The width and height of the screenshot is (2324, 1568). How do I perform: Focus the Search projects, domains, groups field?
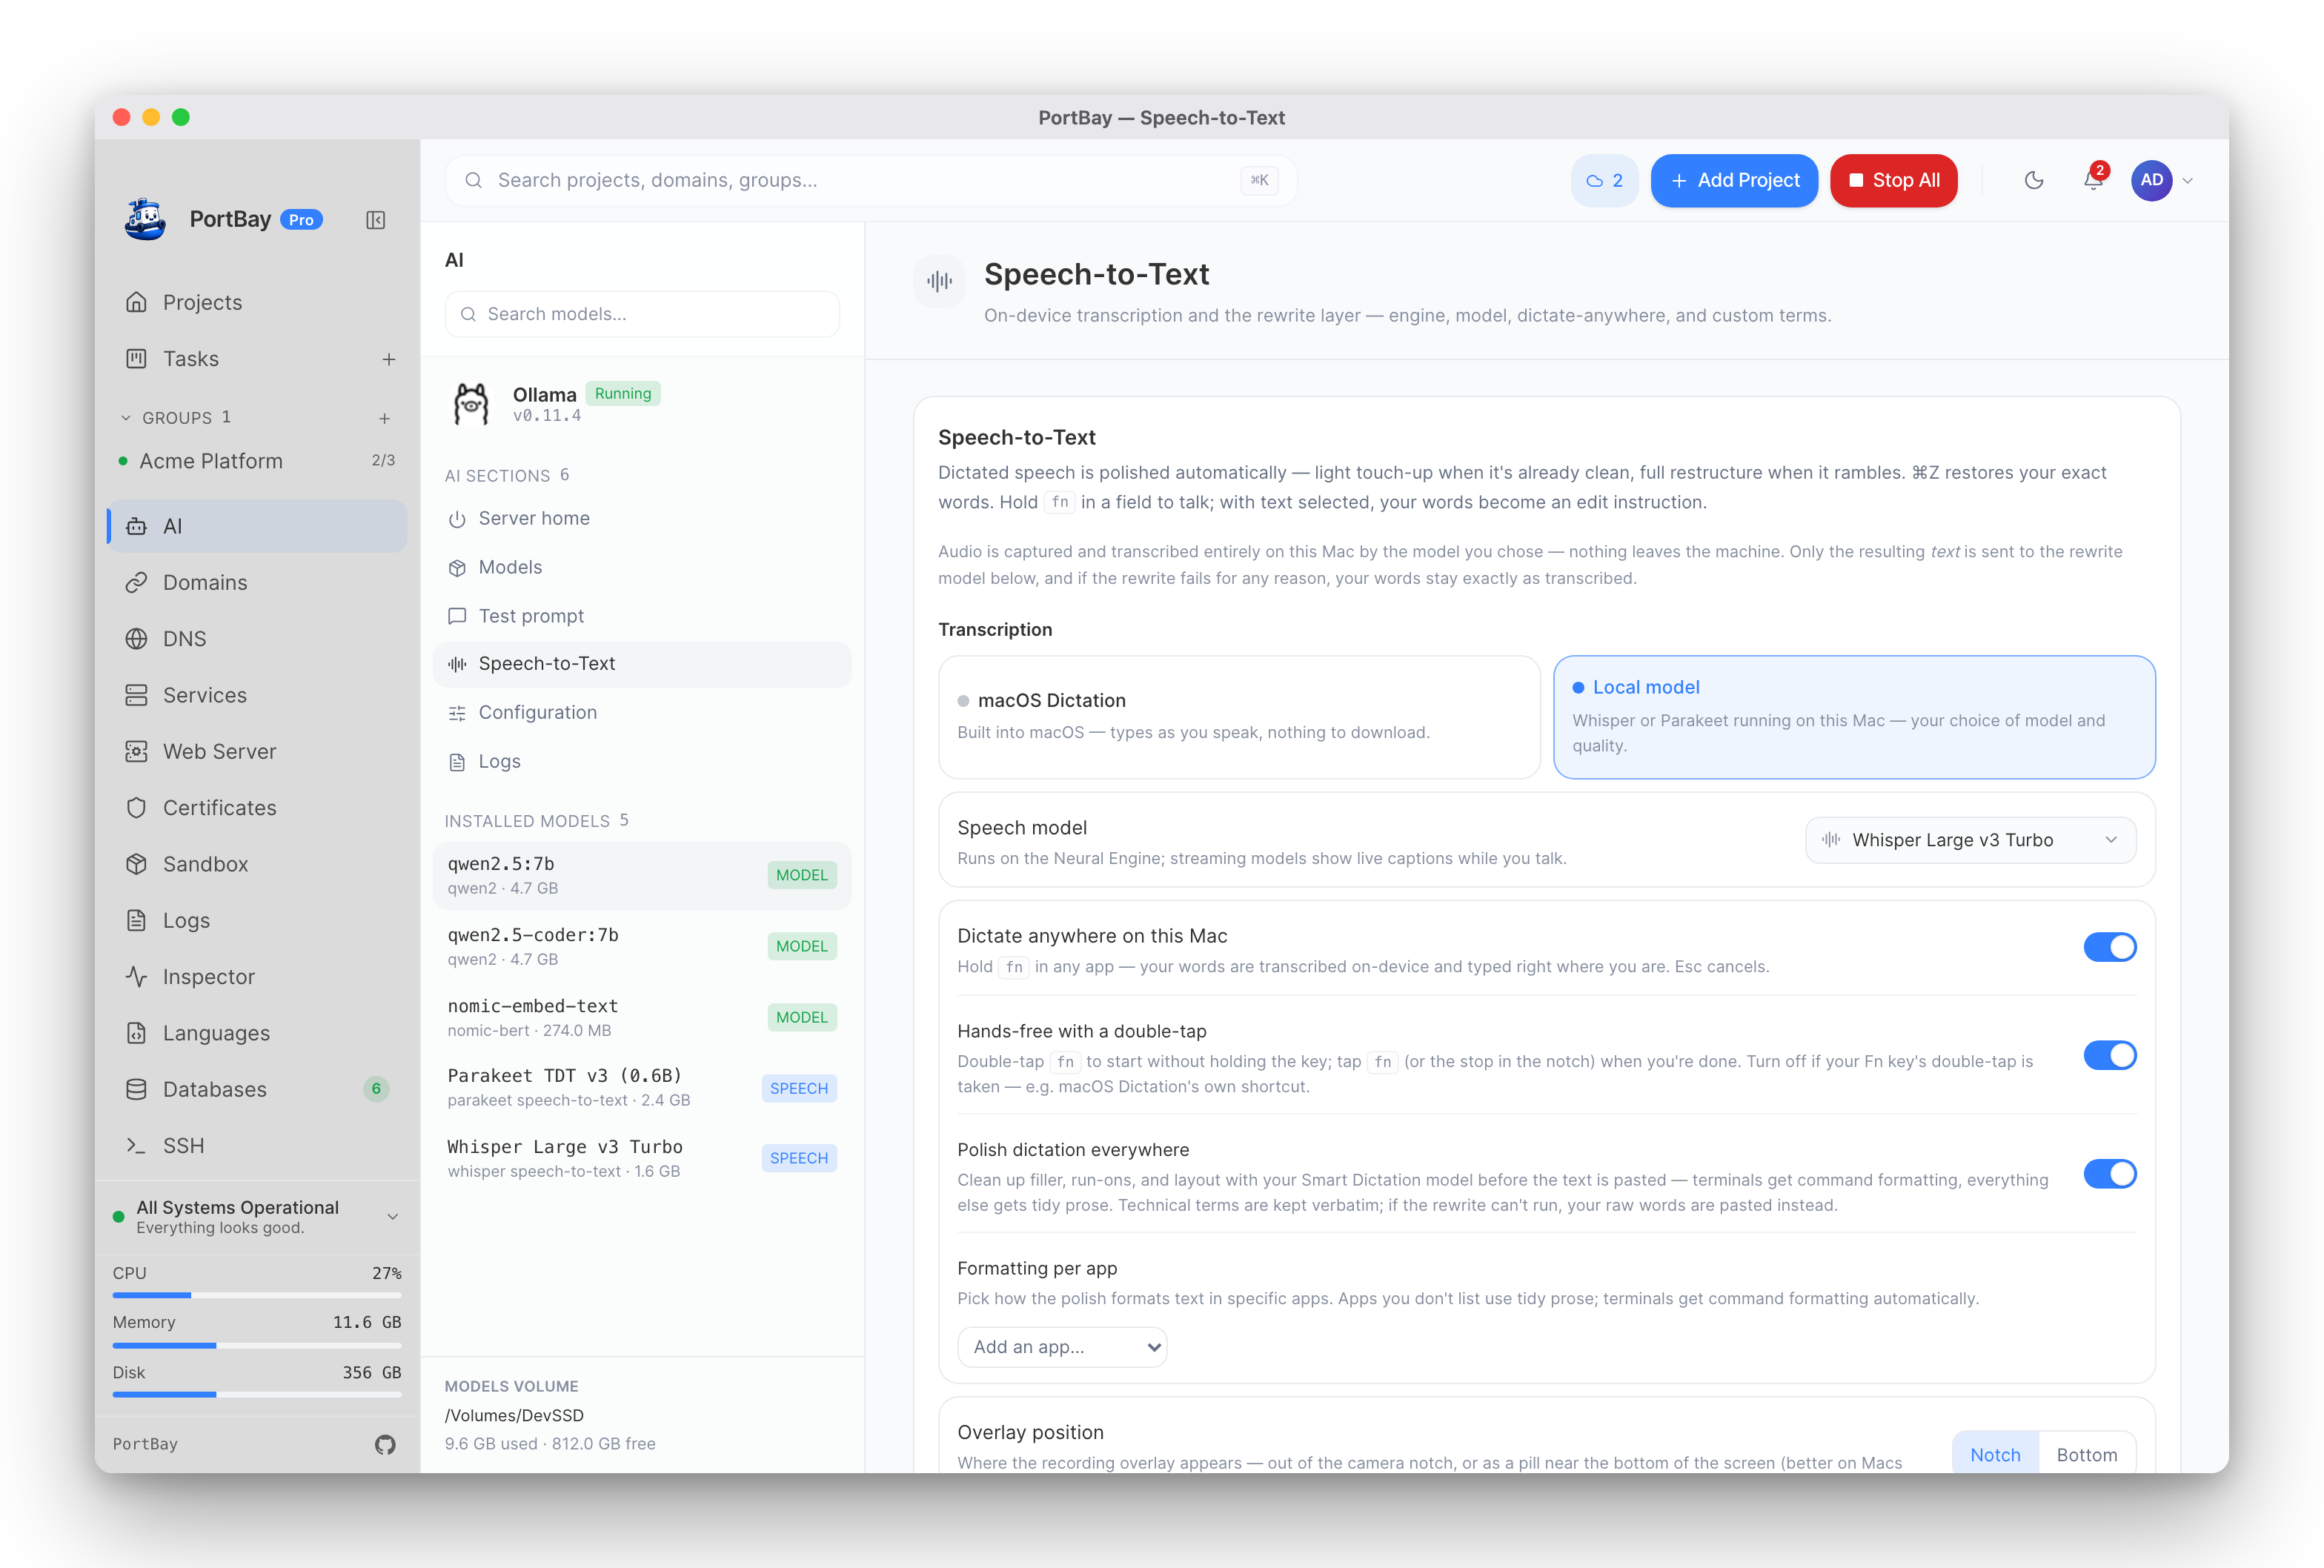(871, 181)
